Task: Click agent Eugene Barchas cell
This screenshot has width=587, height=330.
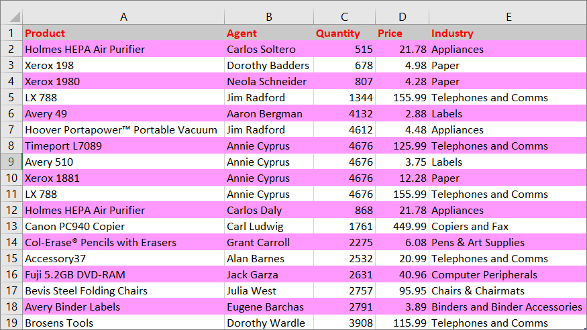Action: (269, 307)
